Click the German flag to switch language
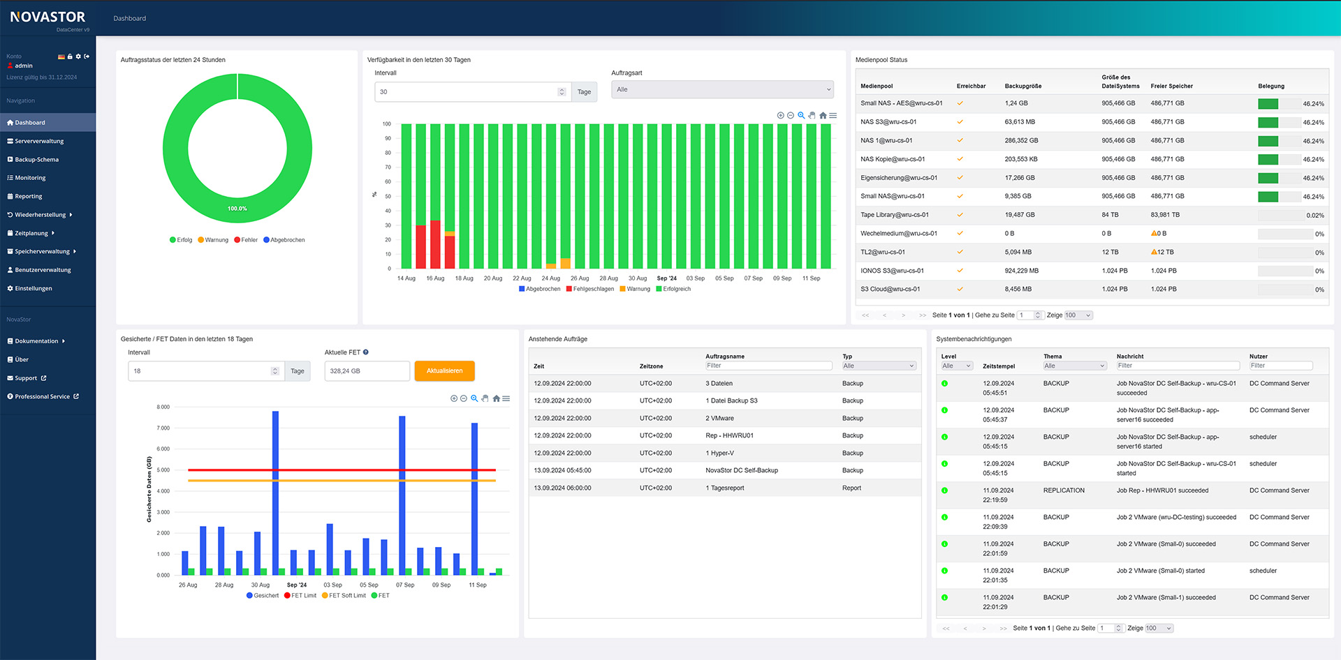The image size is (1341, 660). (x=61, y=57)
